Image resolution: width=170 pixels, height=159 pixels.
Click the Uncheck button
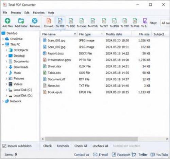[x=63, y=146]
